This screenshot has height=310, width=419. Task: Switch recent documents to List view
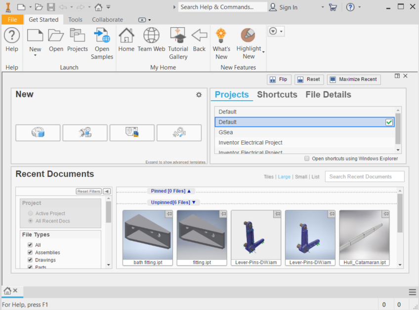pos(315,177)
